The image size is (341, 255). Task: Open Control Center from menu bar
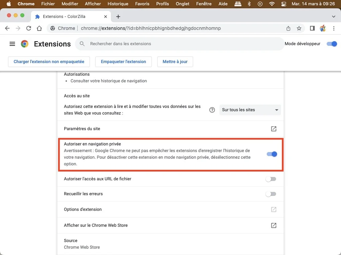[x=284, y=4]
